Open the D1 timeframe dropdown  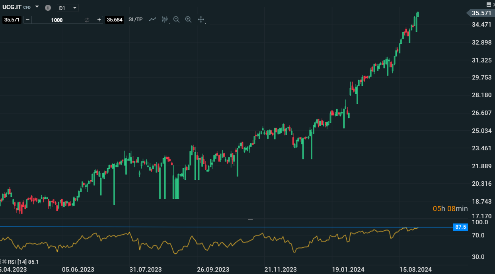(x=68, y=8)
